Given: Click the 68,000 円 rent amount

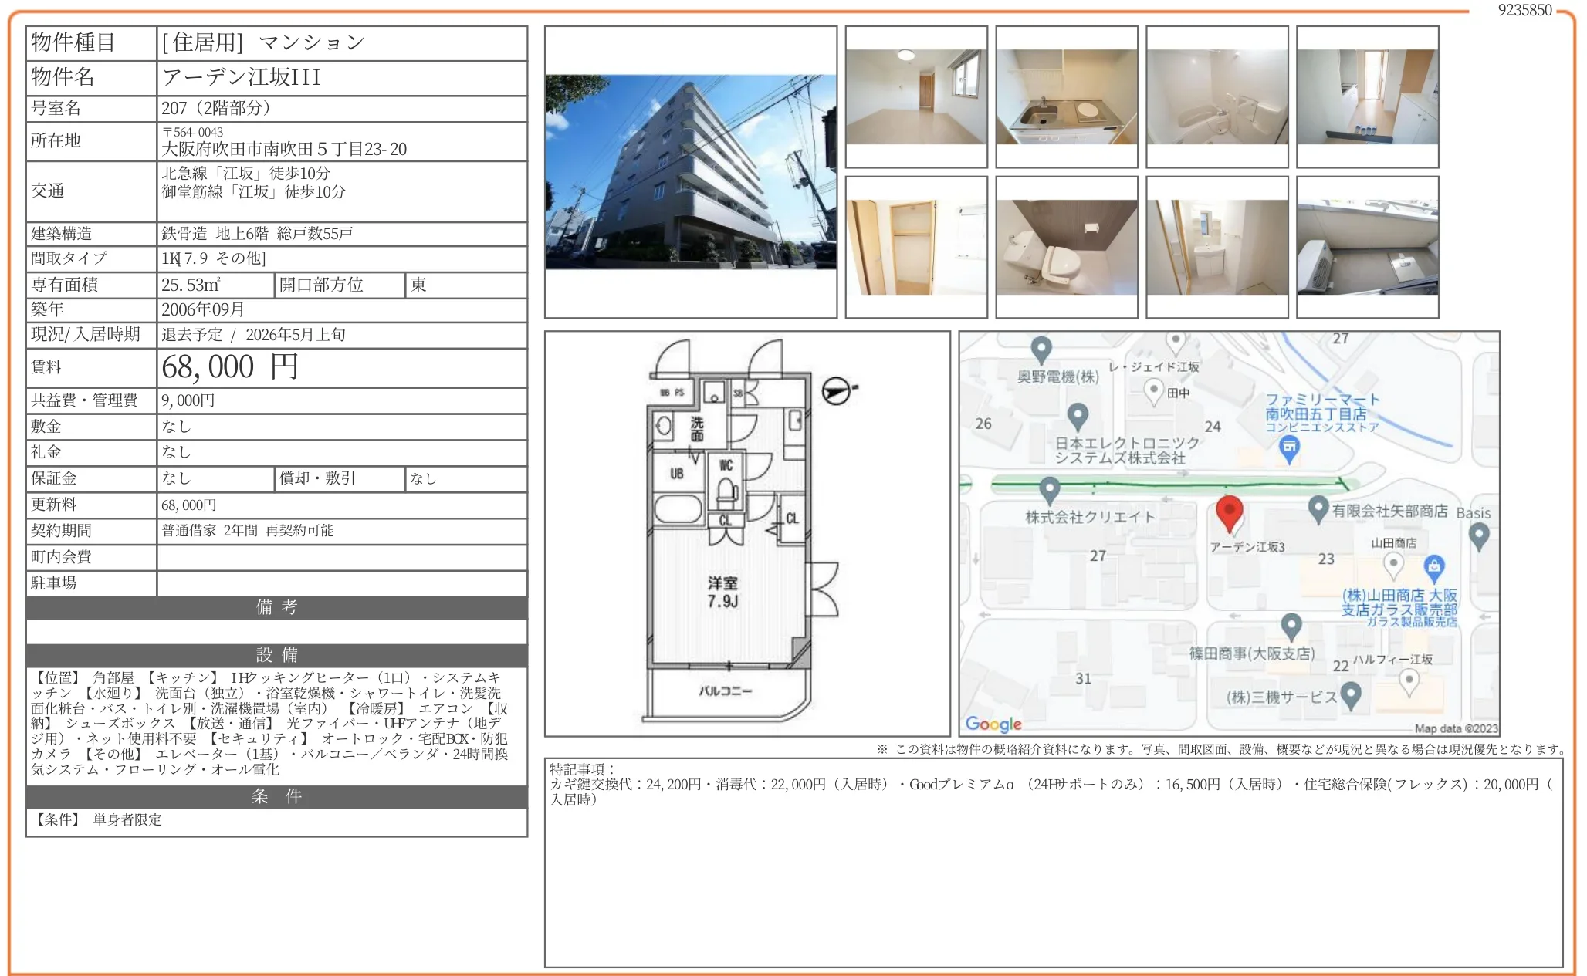Looking at the screenshot, I should [229, 367].
